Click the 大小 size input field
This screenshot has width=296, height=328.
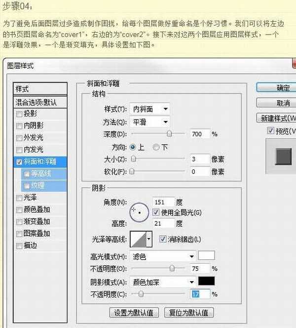tap(199, 159)
